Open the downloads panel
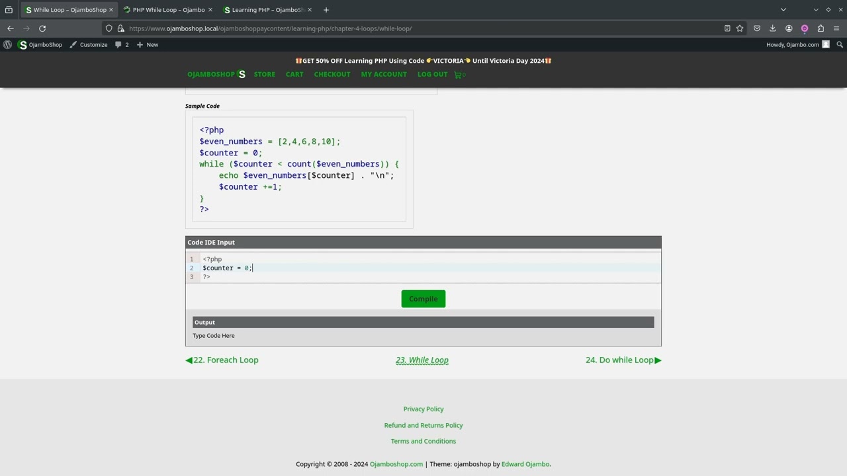Screen dimensions: 847x476 tap(773, 28)
